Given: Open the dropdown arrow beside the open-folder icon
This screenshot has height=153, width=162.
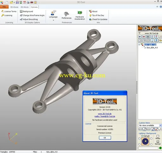Looking at the screenshot, I should [14, 2].
